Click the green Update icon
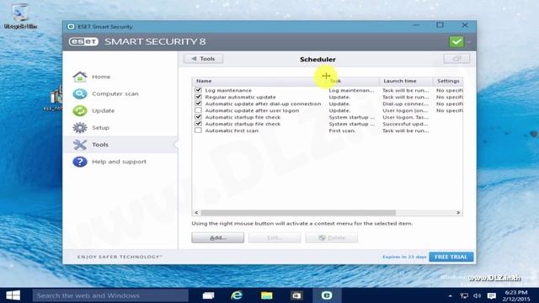This screenshot has width=539, height=303. (x=80, y=110)
